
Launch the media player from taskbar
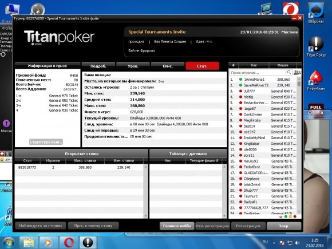[x=49, y=243]
